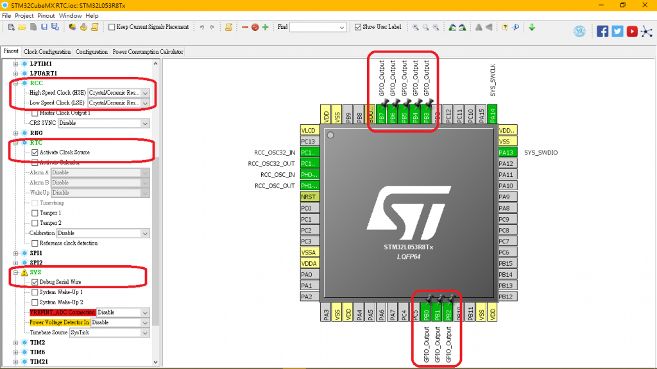Click the peripheral tree scrollbar down arrow
This screenshot has height=369, width=657.
(x=155, y=363)
